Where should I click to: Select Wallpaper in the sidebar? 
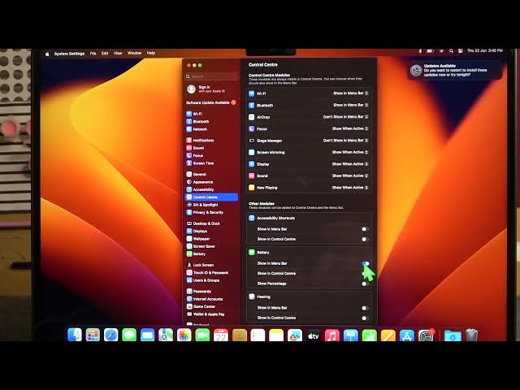tap(211, 239)
